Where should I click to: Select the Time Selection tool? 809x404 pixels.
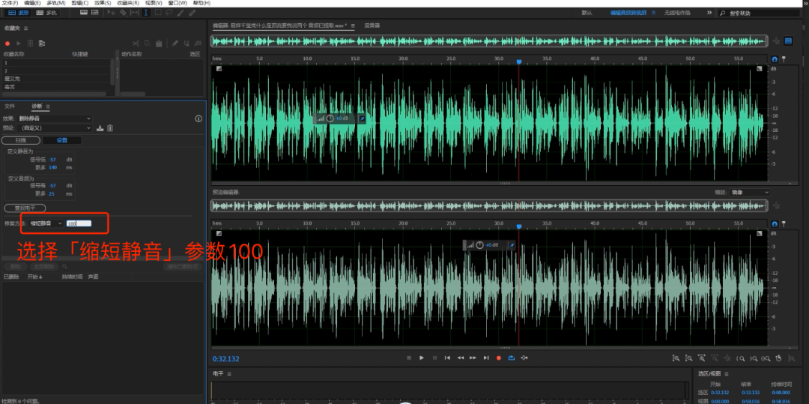pyautogui.click(x=146, y=13)
